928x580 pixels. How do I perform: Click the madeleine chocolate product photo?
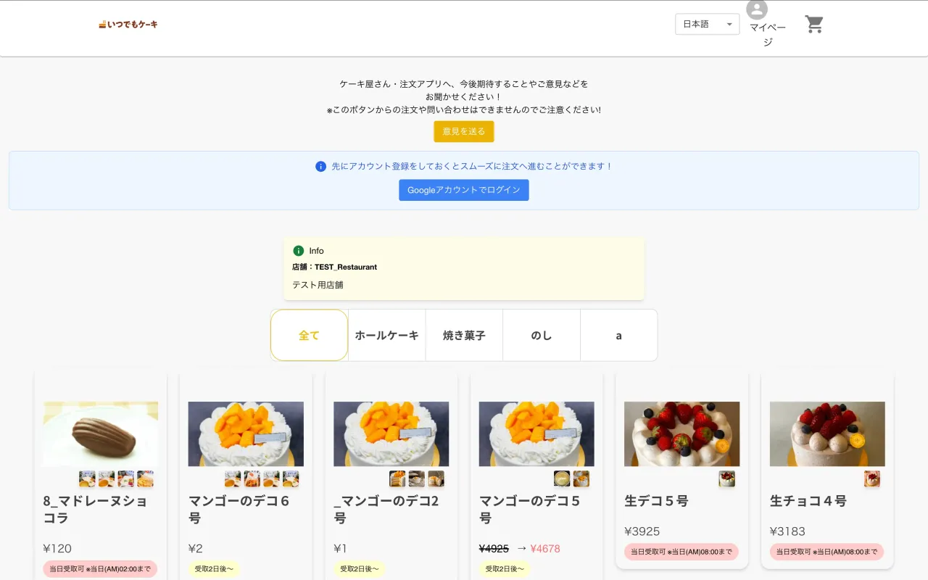click(x=101, y=434)
